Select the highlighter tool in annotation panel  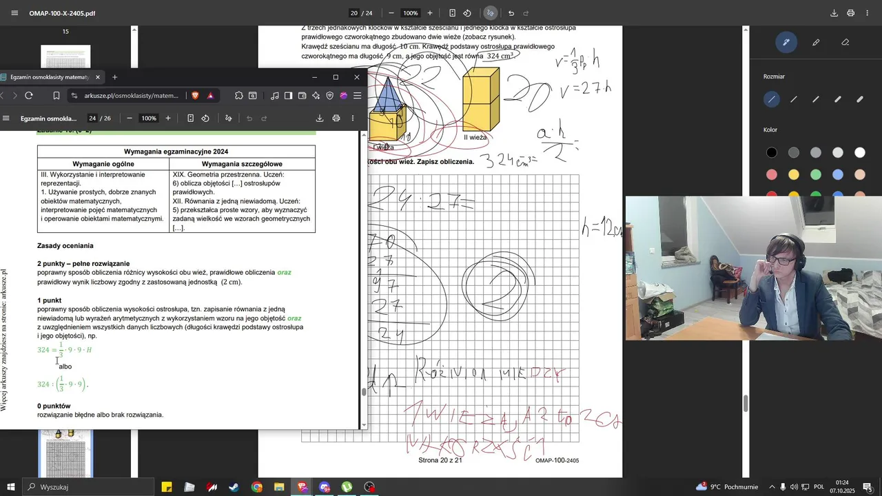click(x=816, y=42)
